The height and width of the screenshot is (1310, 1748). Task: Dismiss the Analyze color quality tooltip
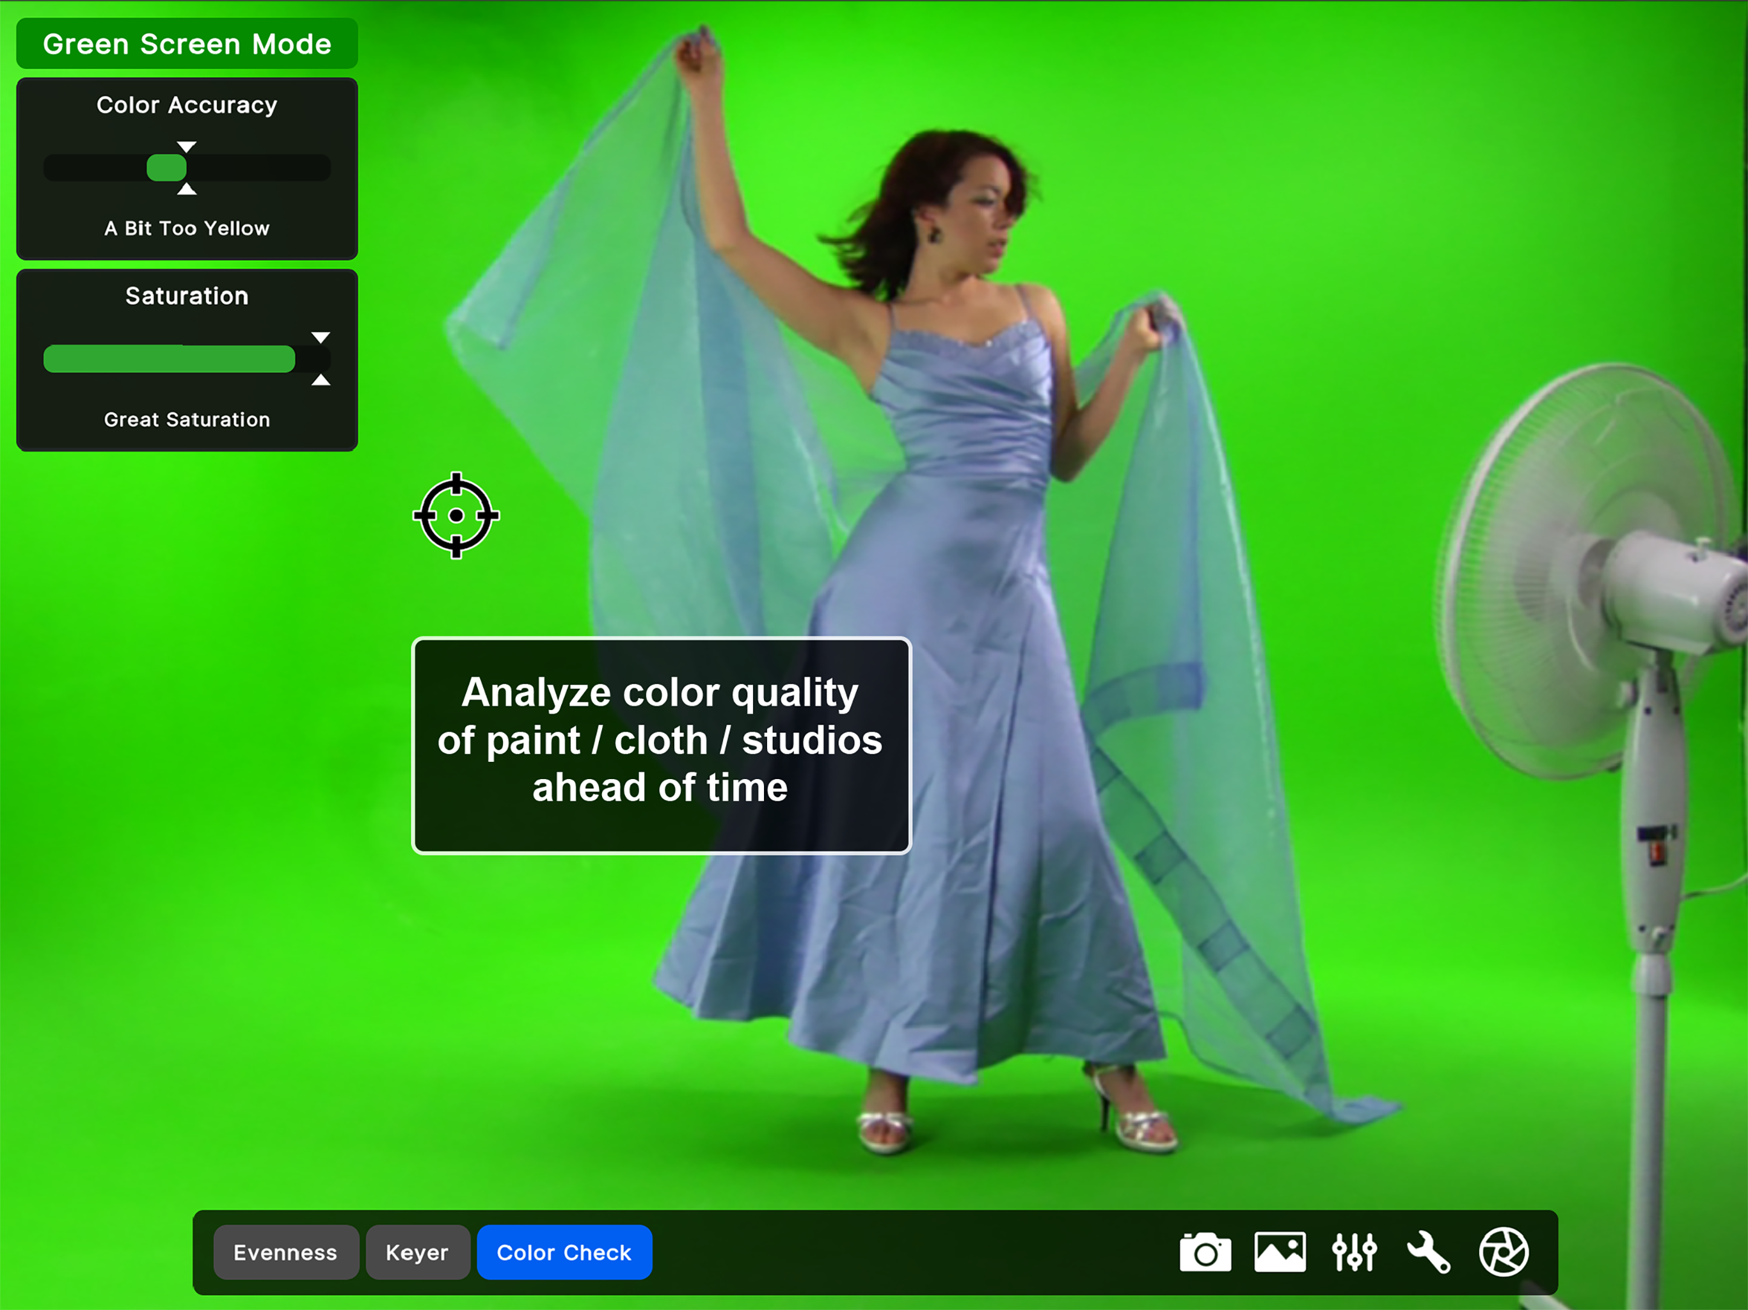coord(661,745)
